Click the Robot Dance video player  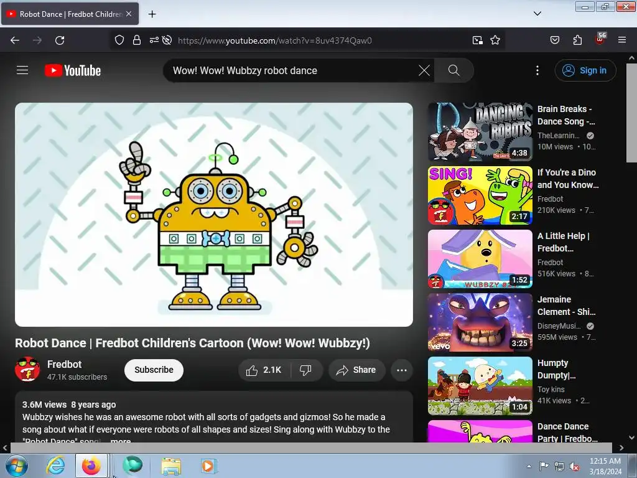pyautogui.click(x=214, y=215)
